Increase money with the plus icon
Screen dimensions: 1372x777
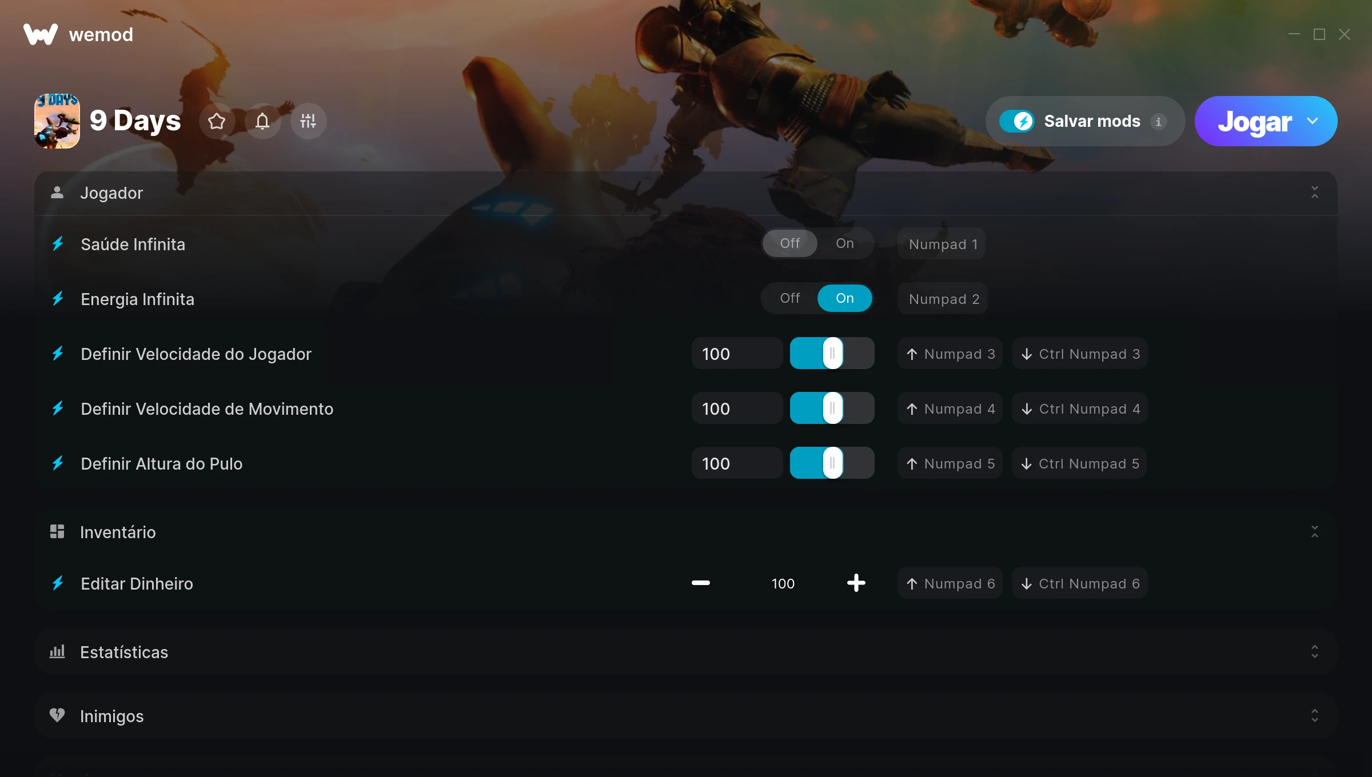point(856,583)
